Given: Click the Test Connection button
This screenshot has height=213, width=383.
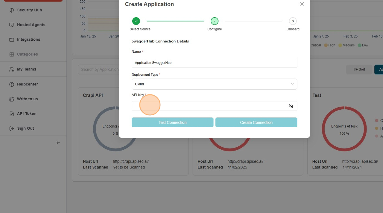Looking at the screenshot, I should click(172, 122).
